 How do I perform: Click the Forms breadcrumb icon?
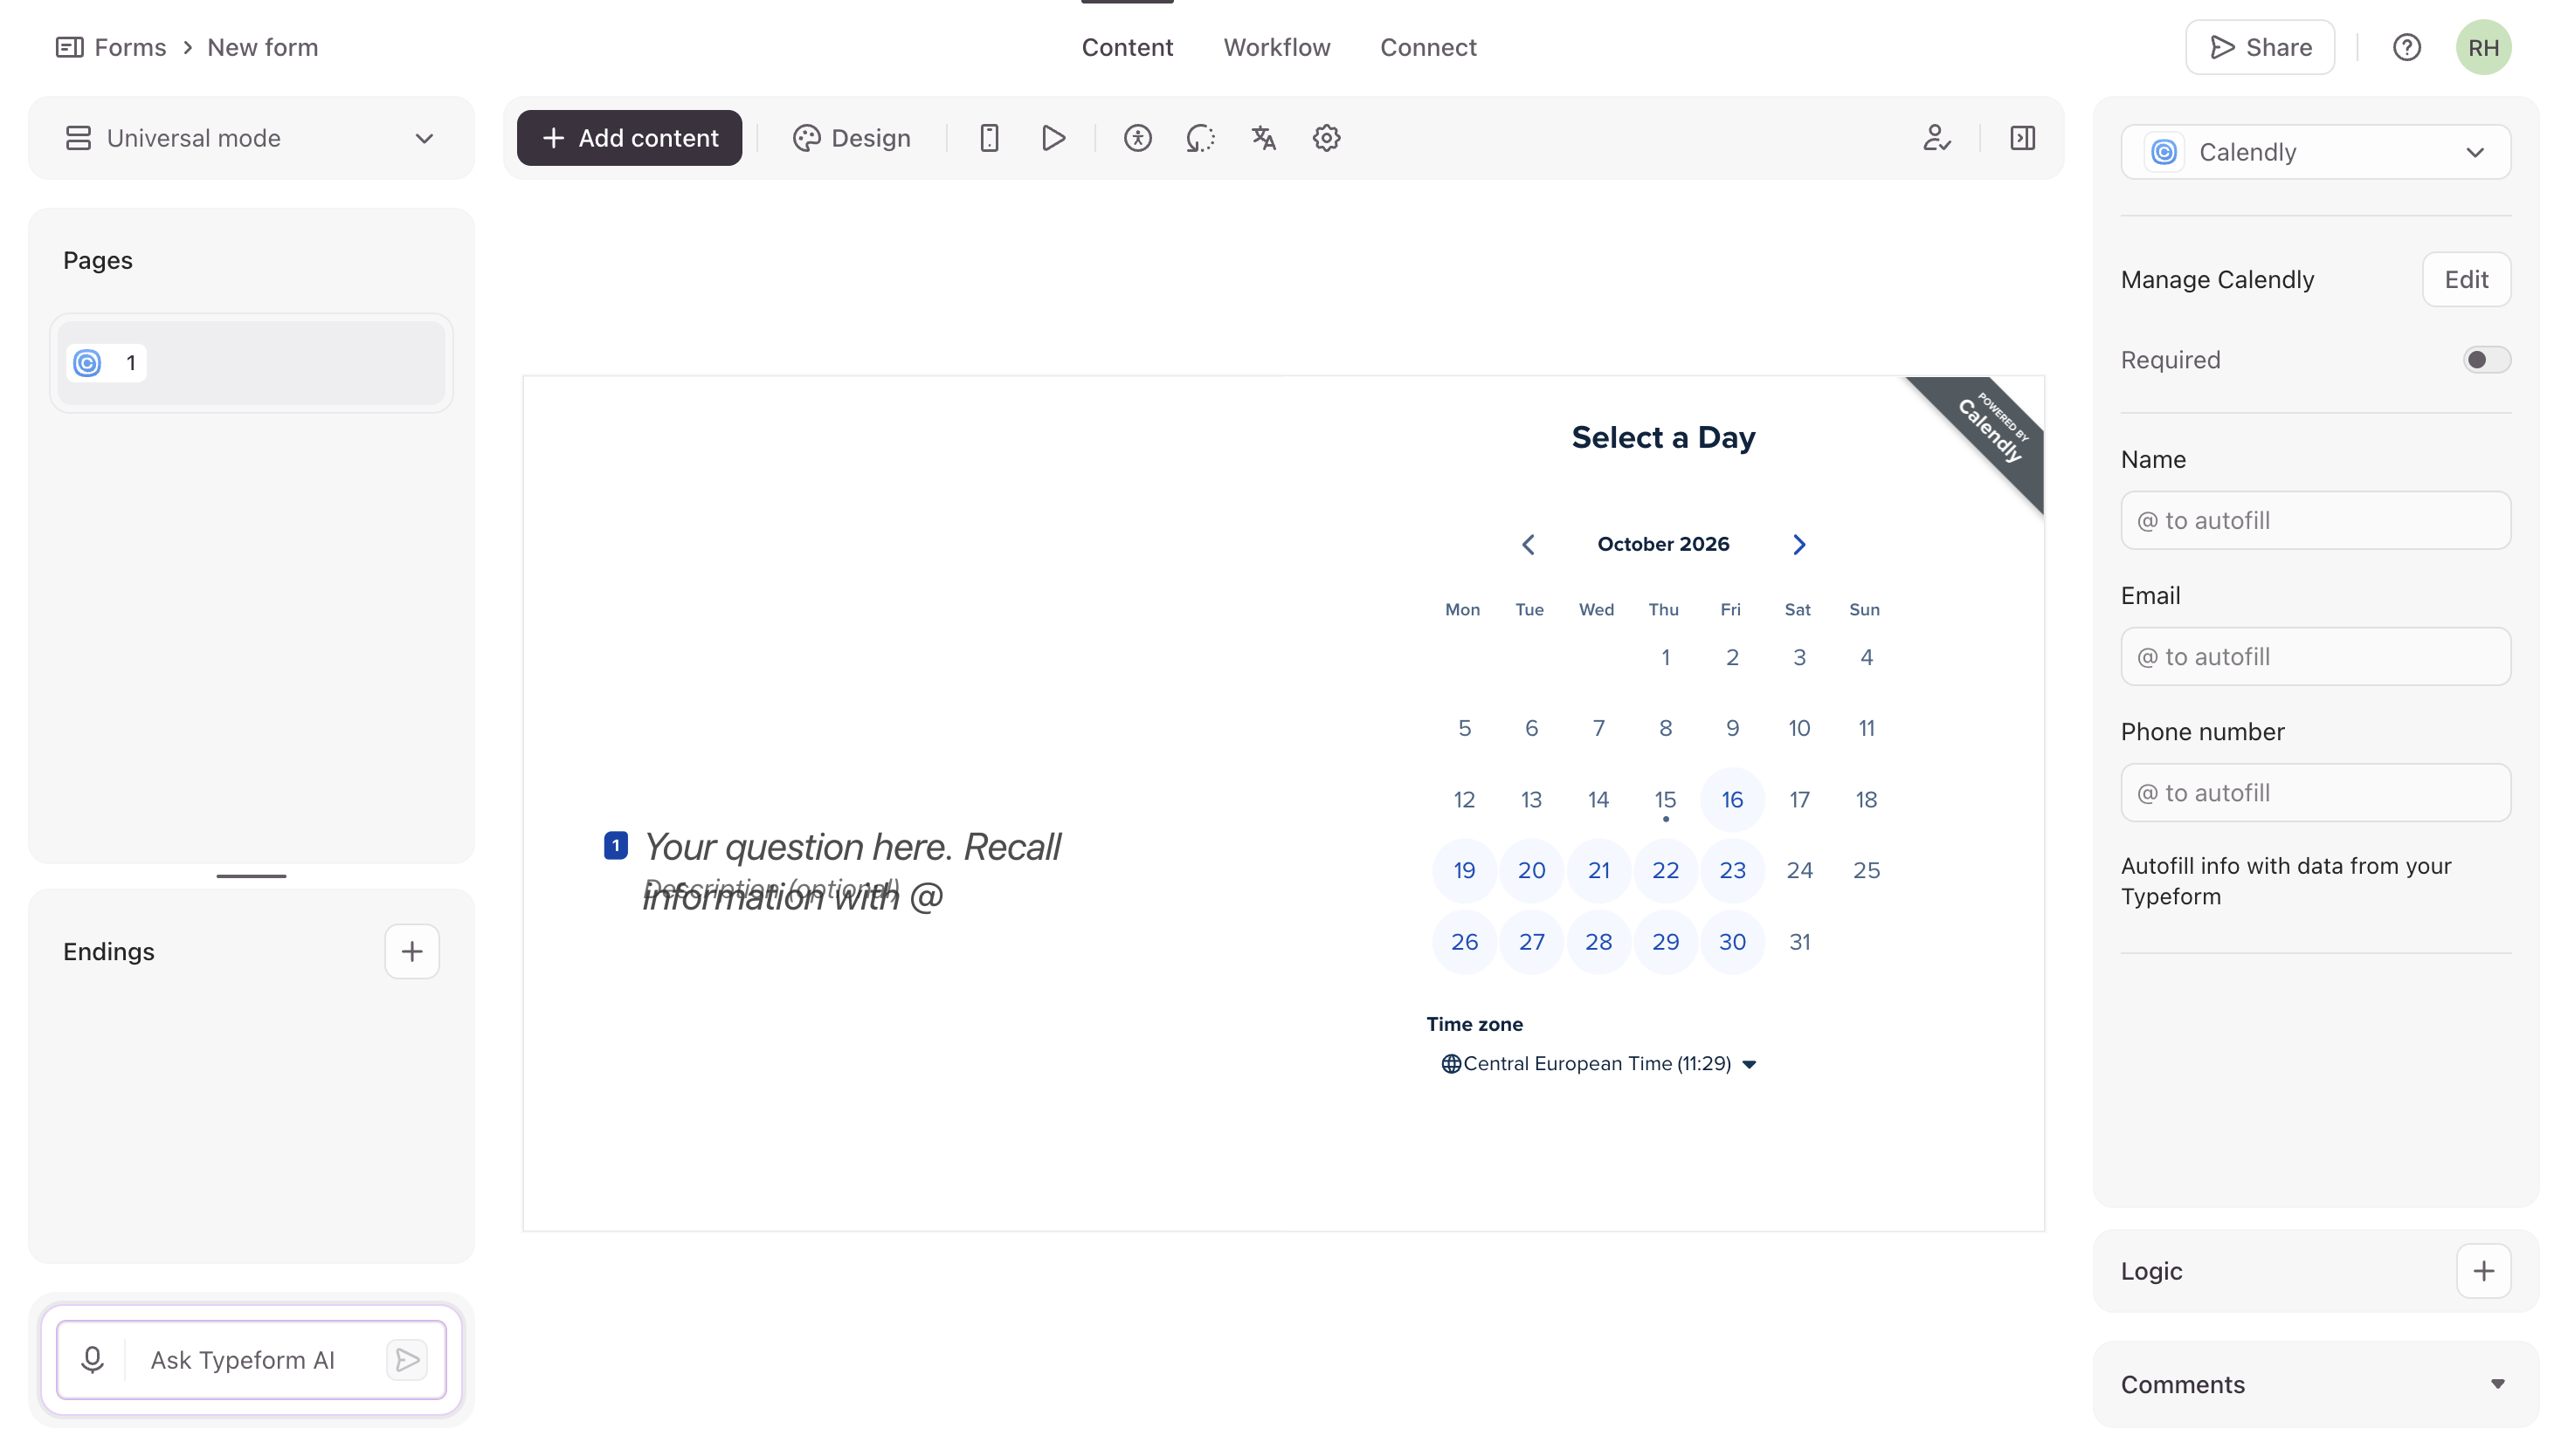coord(69,47)
